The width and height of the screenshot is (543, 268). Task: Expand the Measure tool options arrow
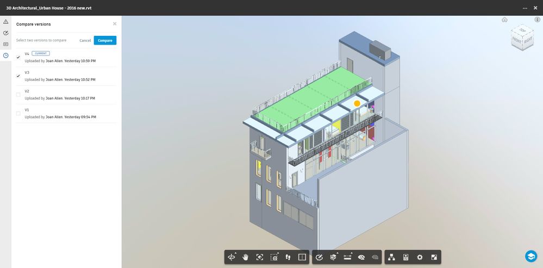click(x=352, y=253)
